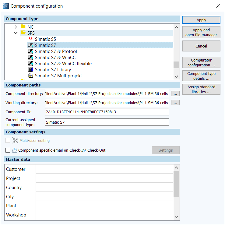
Task: Click the Apply button
Action: [x=201, y=20]
